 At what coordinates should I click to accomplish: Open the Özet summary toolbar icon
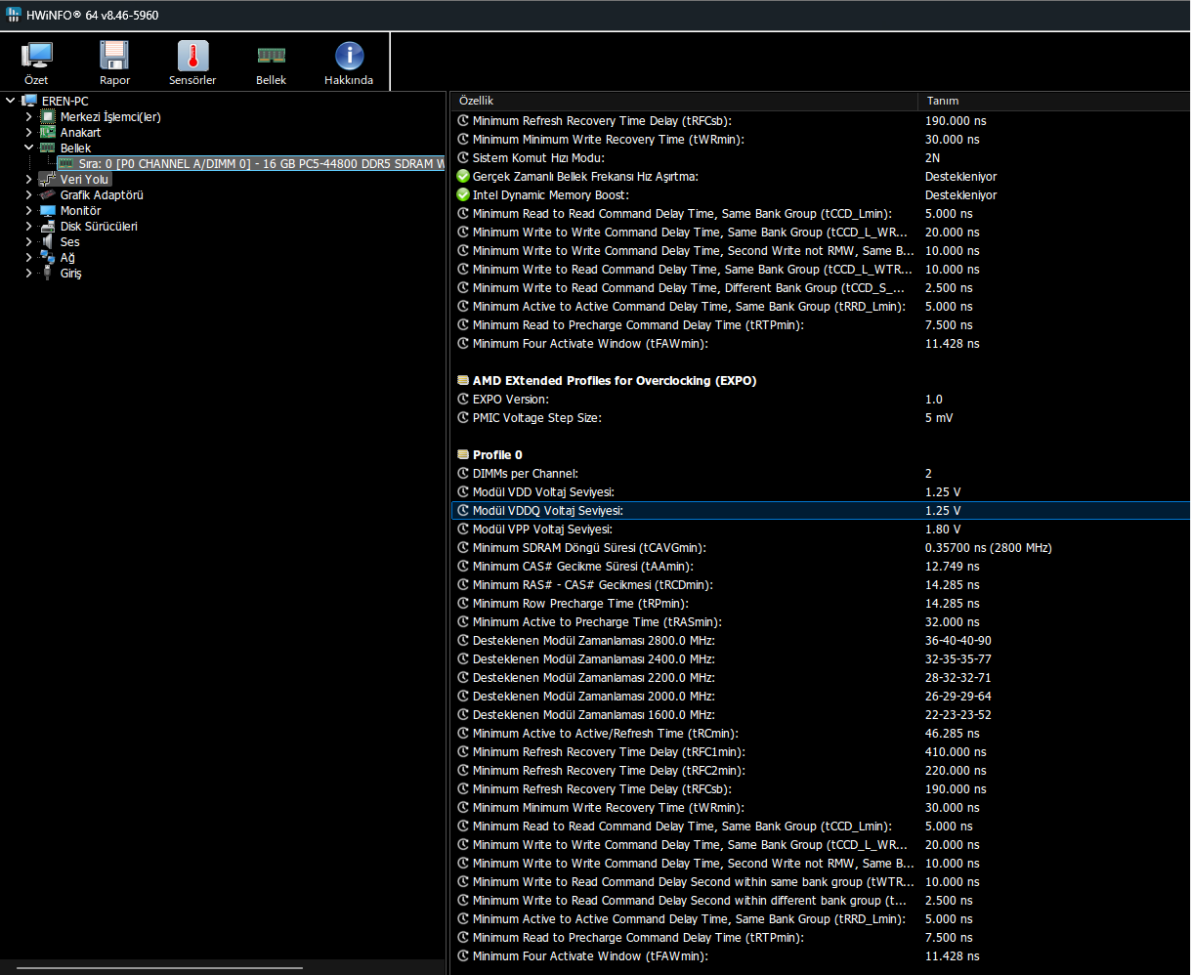pos(37,55)
